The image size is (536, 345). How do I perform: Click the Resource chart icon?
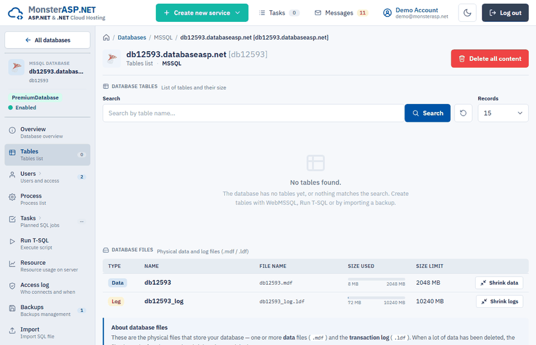point(12,263)
